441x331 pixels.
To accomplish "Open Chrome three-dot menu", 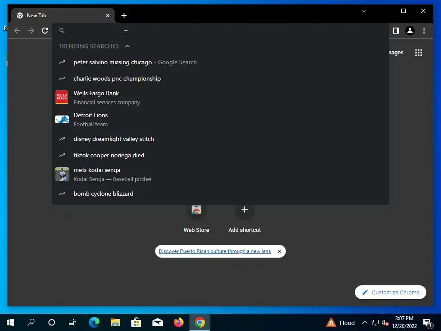I will 424,31.
